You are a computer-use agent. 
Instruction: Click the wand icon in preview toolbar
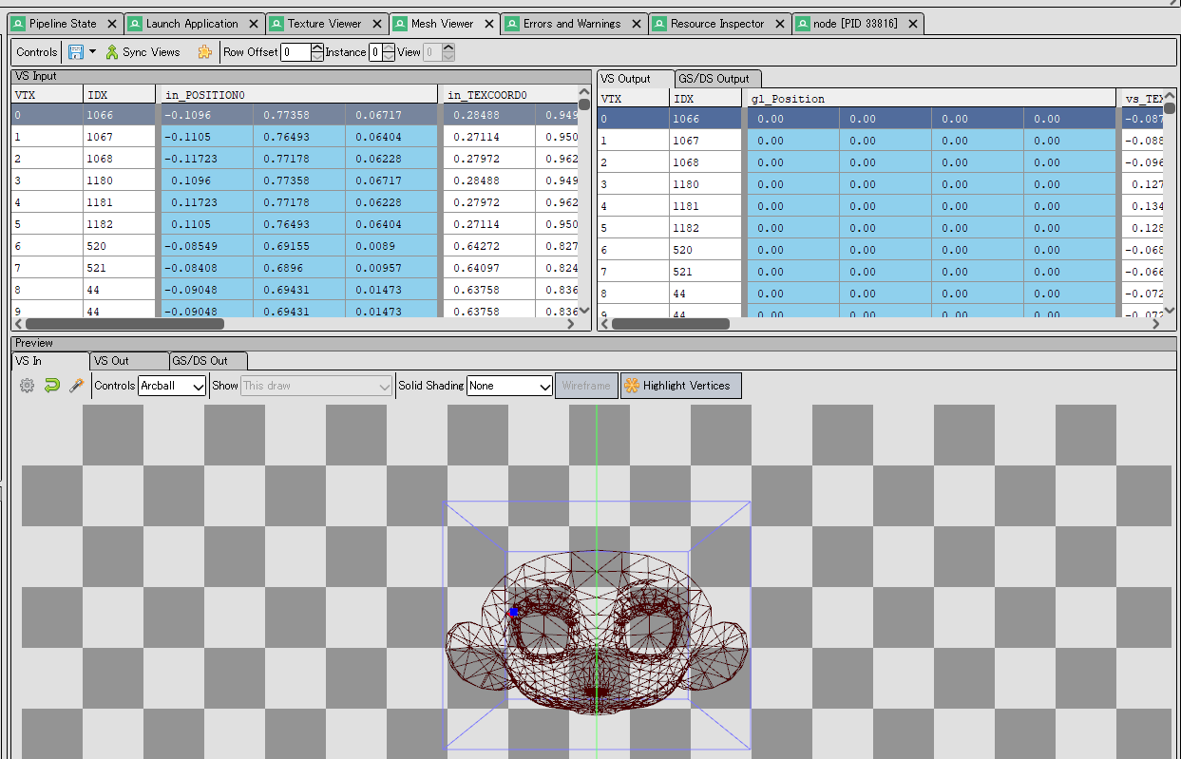pyautogui.click(x=77, y=386)
